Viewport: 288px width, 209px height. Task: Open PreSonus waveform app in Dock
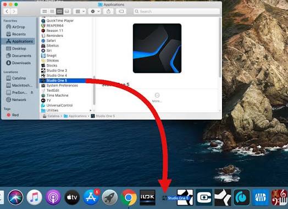tap(261, 197)
